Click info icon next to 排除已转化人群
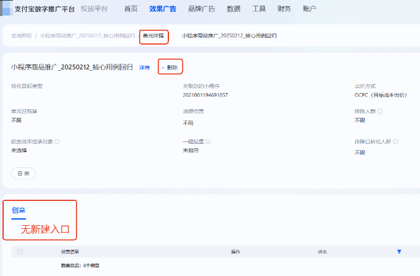This screenshot has height=276, width=420. pos(395,141)
